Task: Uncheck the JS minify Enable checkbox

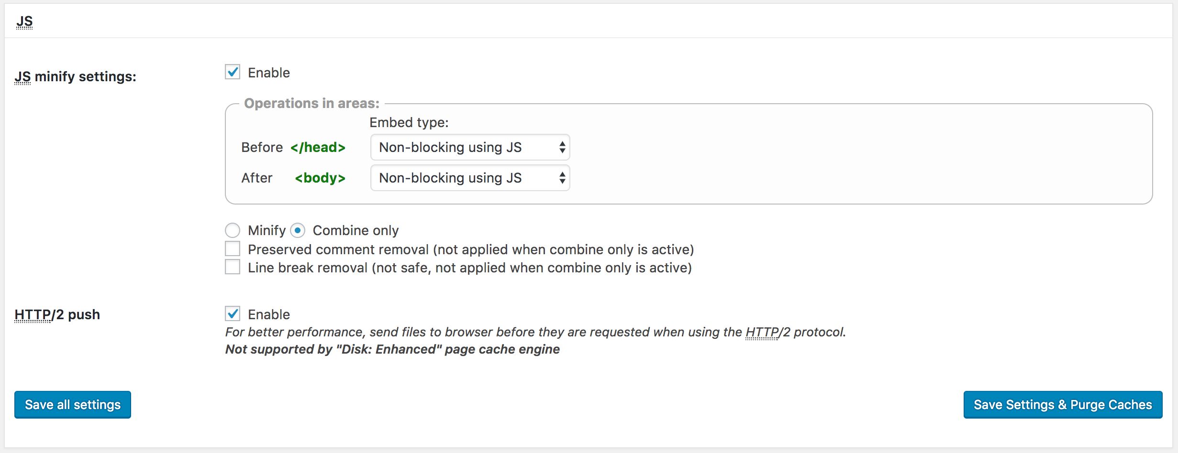Action: 233,73
